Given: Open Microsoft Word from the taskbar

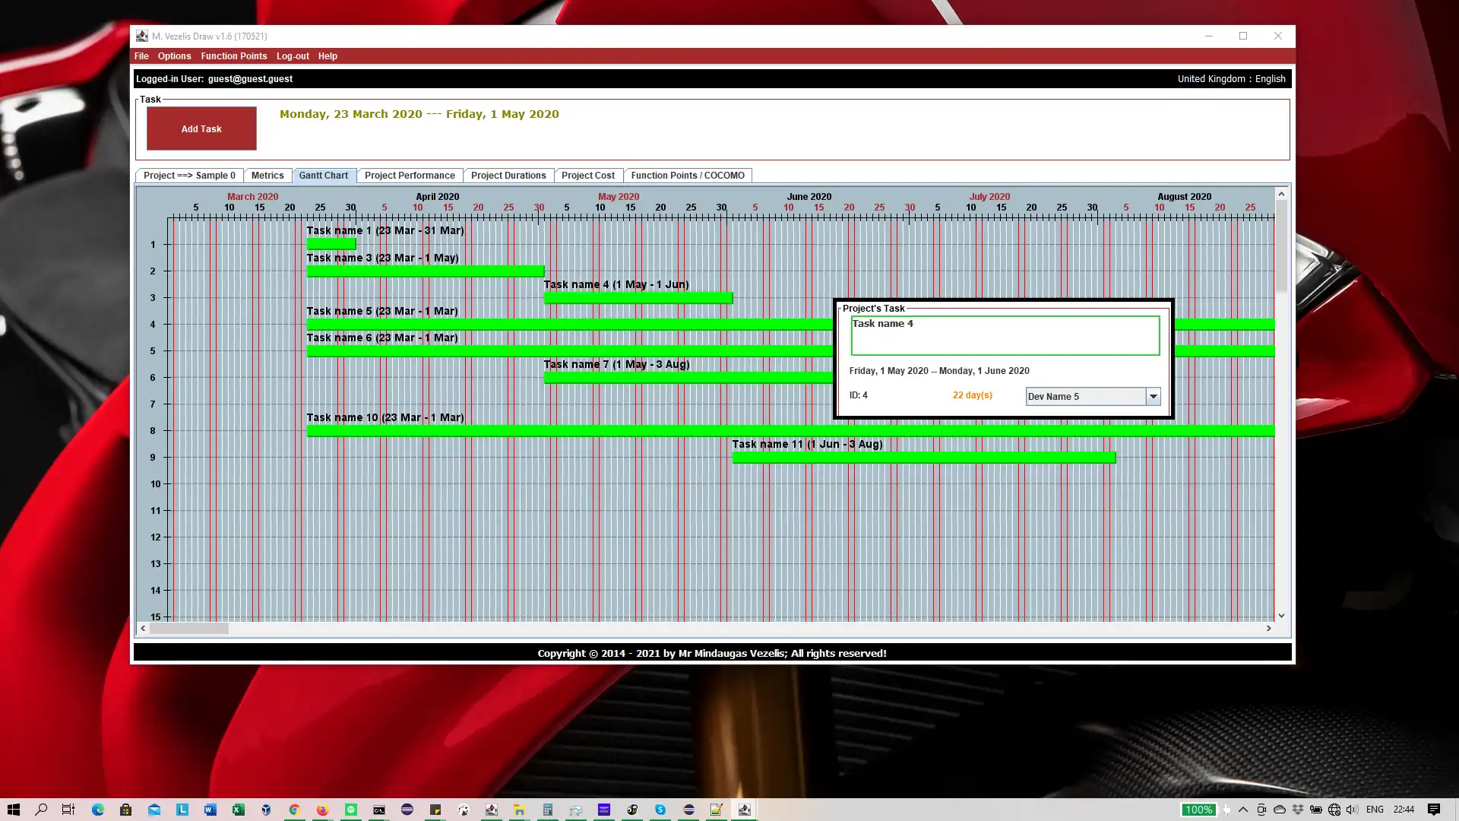Looking at the screenshot, I should pyautogui.click(x=210, y=810).
